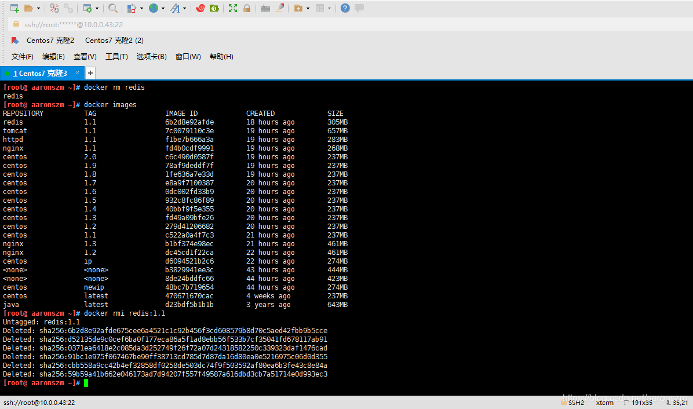693x409 pixels.
Task: Expand the color scheme dropdown arrow
Action: coord(141,8)
